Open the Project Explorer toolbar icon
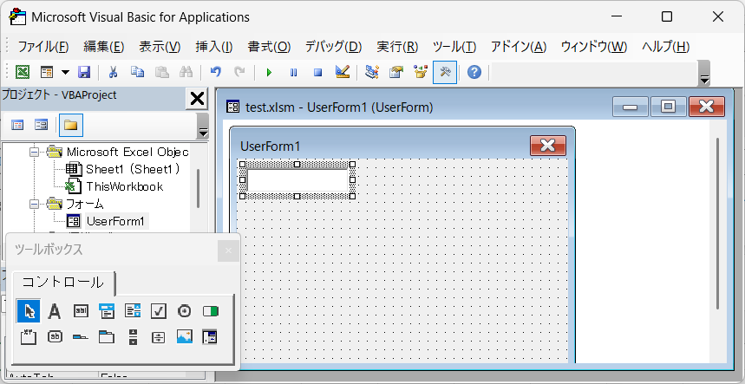745x384 pixels. [372, 72]
